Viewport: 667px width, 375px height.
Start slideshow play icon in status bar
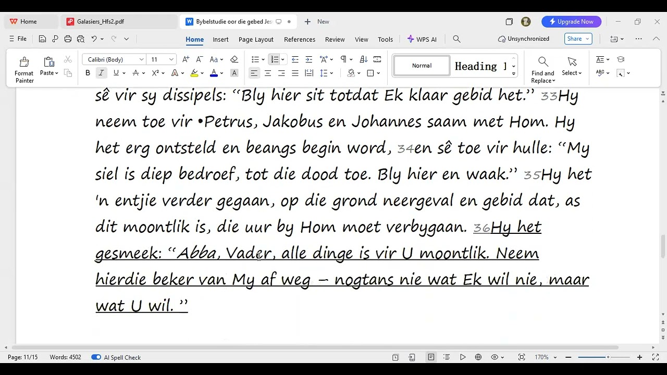coord(462,357)
